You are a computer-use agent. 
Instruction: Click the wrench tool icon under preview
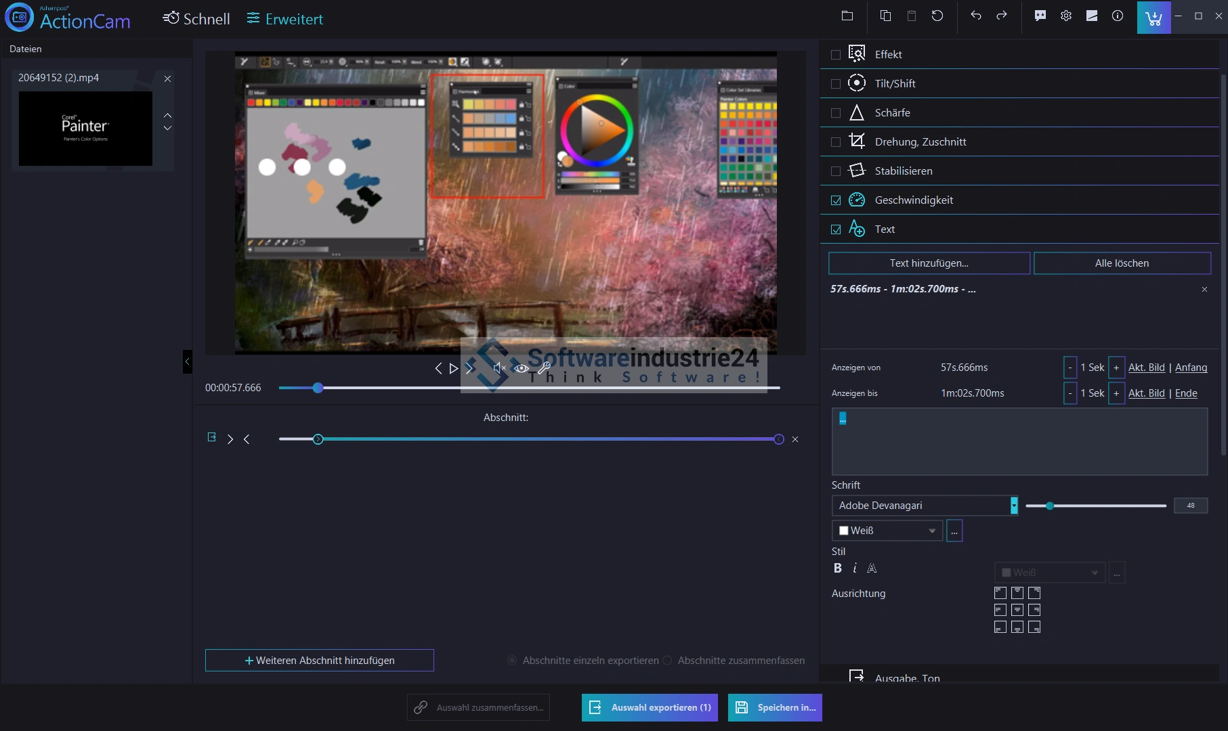544,368
